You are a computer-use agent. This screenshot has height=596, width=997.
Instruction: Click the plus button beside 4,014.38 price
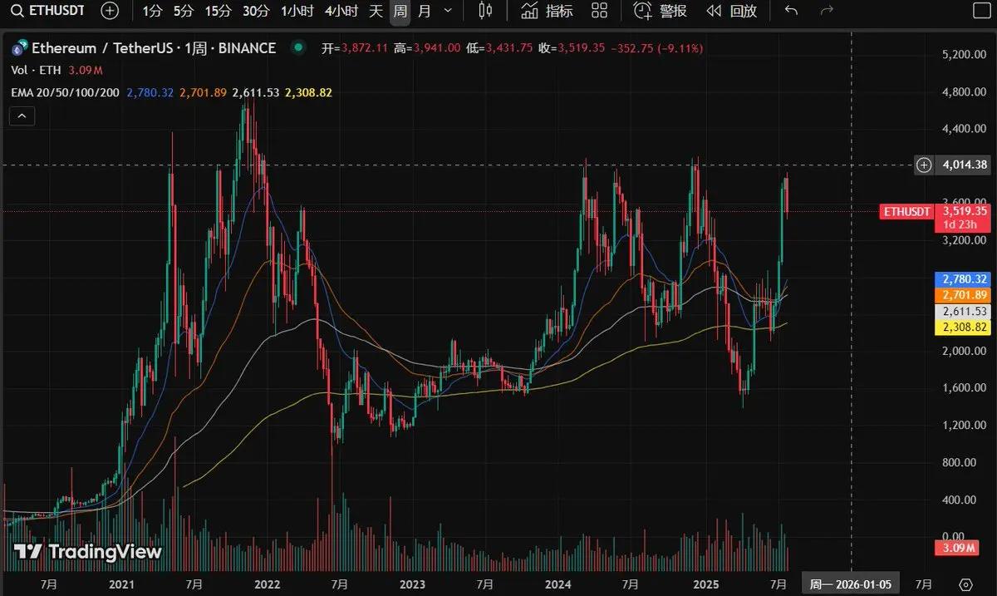pyautogui.click(x=924, y=165)
